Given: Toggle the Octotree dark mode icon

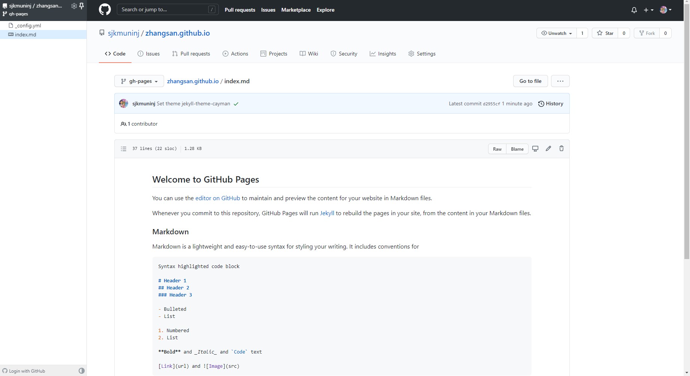Looking at the screenshot, I should [82, 371].
